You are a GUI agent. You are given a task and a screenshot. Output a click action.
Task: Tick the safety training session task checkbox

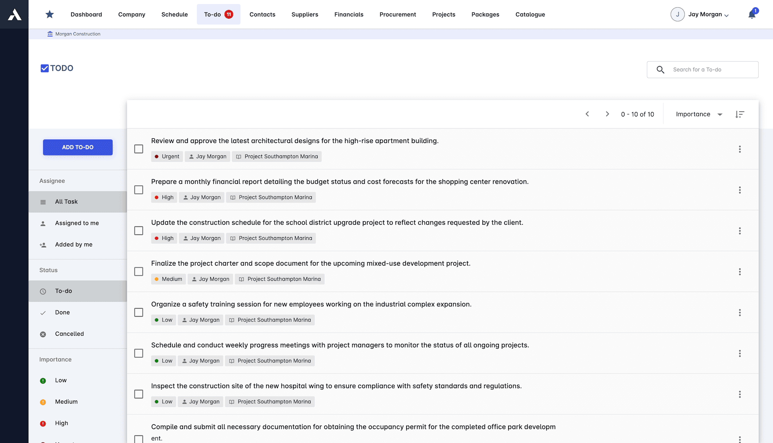[x=139, y=312]
